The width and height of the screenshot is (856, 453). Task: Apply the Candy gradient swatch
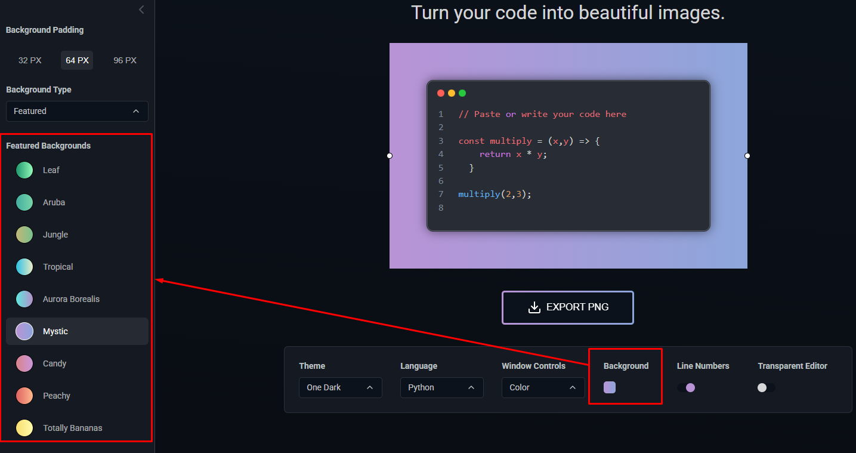point(24,363)
